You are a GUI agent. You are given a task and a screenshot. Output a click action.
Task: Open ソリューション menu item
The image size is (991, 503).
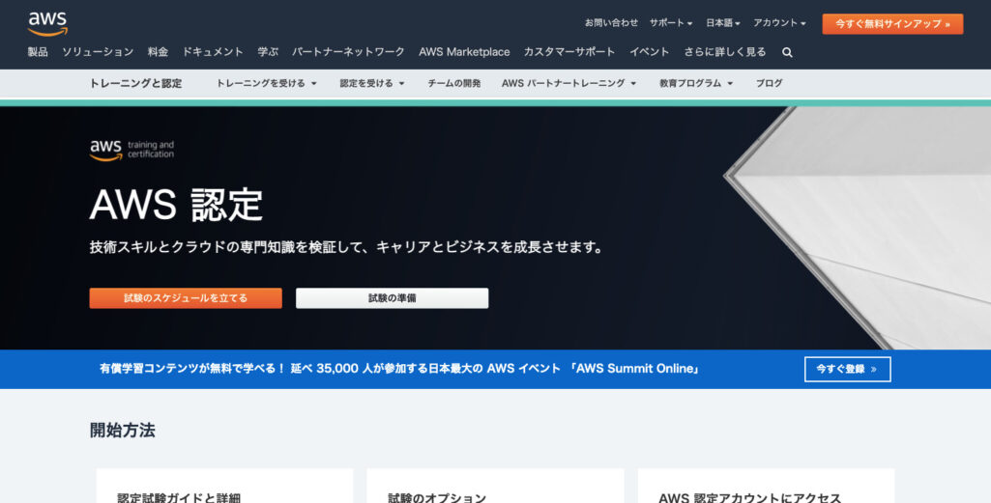point(98,52)
